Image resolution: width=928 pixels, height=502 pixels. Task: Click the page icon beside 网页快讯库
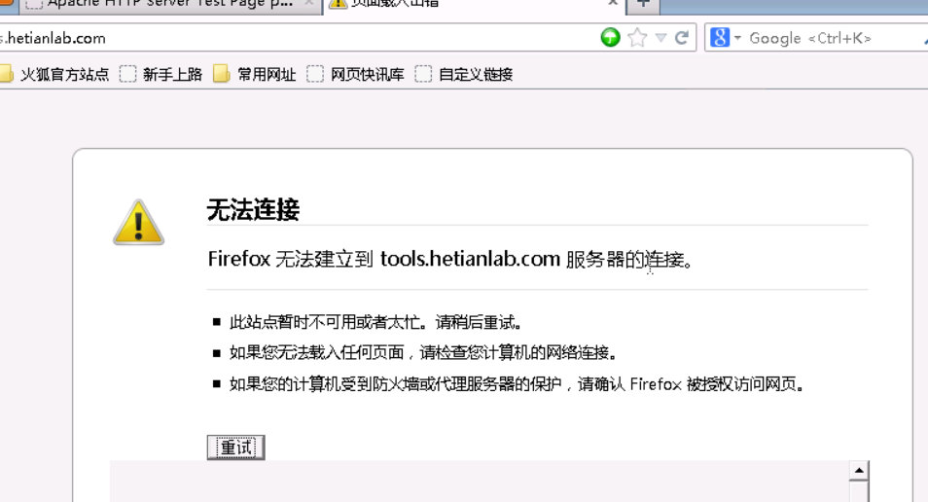315,74
